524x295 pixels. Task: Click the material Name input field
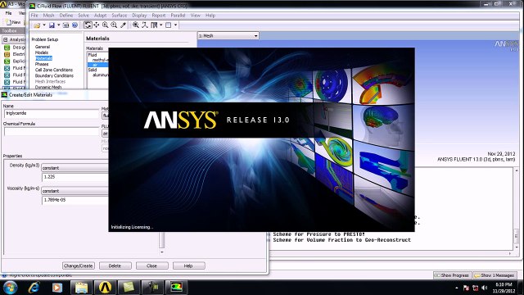point(52,114)
